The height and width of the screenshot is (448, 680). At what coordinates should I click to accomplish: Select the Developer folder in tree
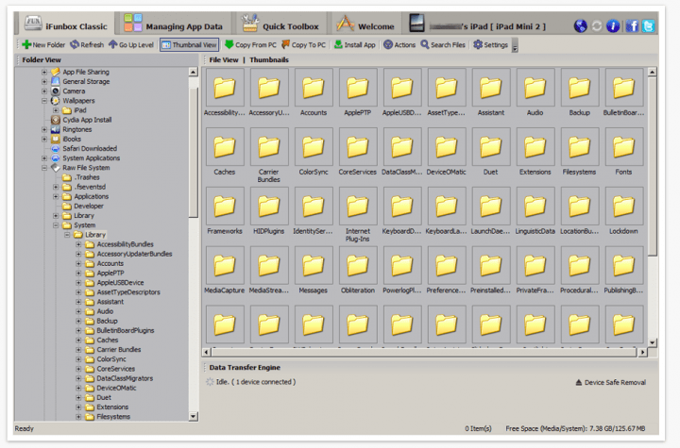[x=89, y=206]
